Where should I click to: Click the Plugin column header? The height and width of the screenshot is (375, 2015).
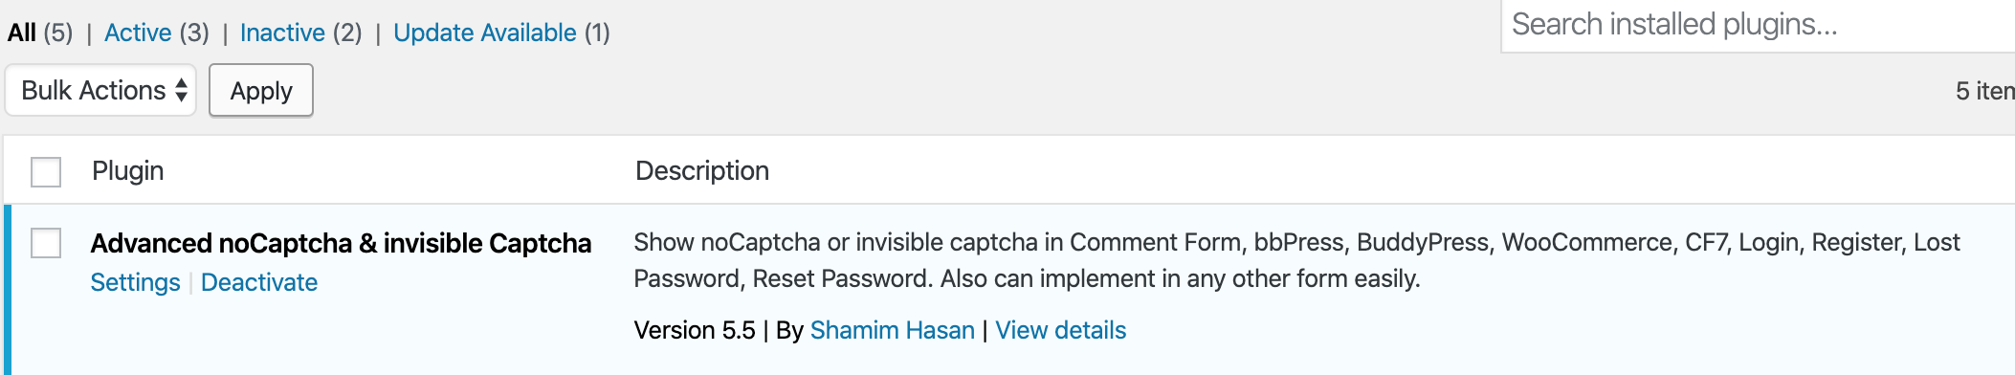pyautogui.click(x=128, y=171)
